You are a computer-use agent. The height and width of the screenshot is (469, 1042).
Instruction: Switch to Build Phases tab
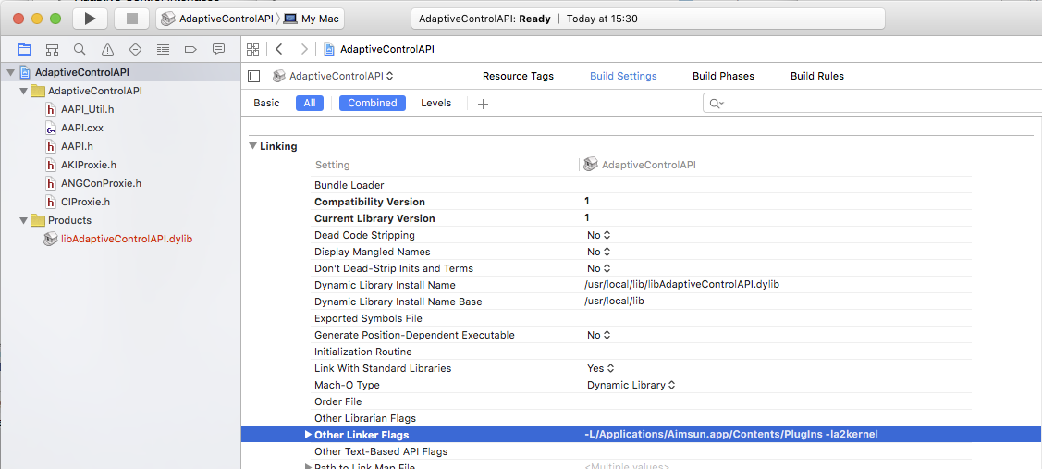point(723,76)
